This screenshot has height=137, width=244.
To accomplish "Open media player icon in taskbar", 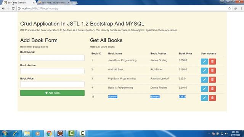I will point(38,134).
